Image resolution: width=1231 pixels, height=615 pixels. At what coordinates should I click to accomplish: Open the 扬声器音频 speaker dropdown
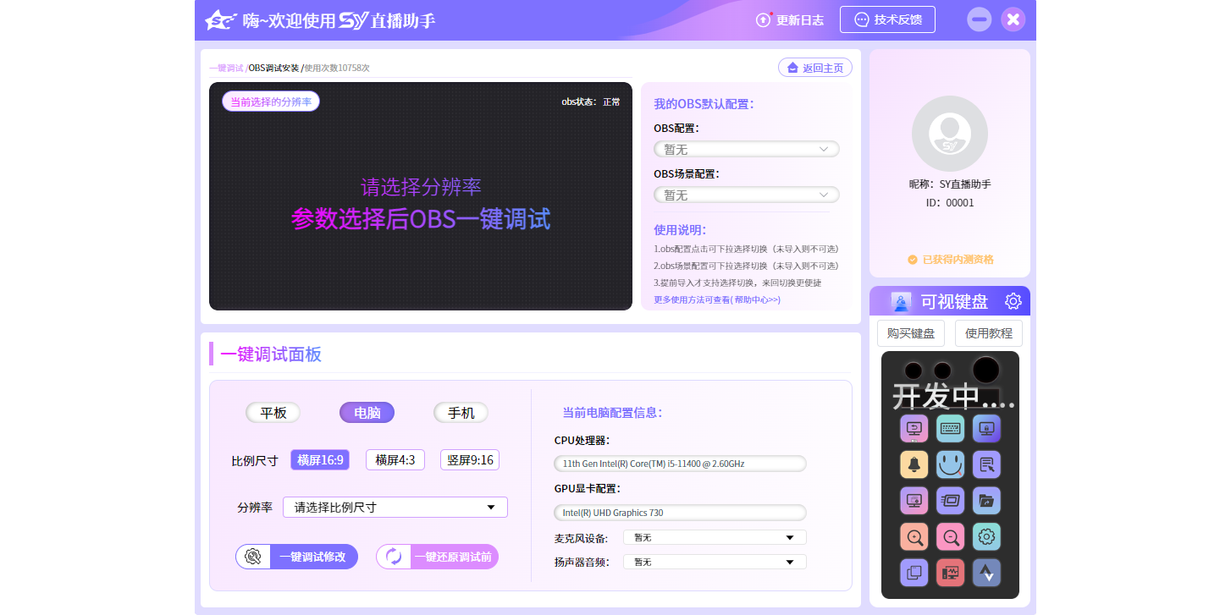pos(714,561)
